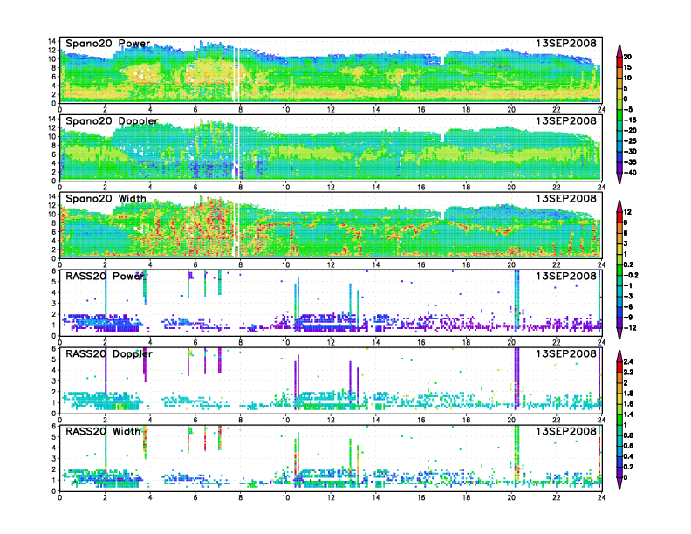
Task: Click the "Spano20 Doppler" panel title
Action: 112,120
